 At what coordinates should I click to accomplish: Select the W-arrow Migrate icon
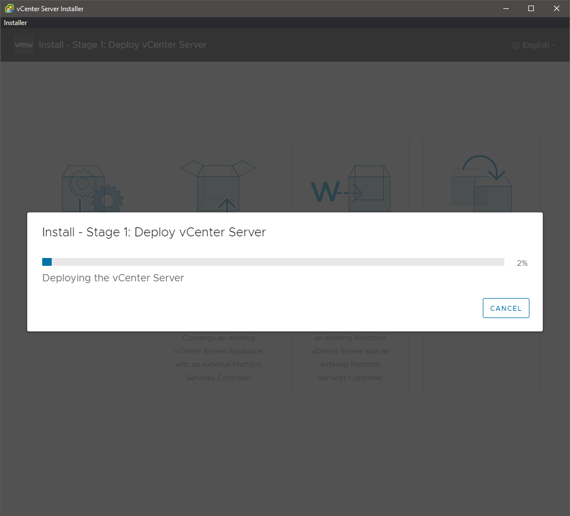[x=350, y=189]
